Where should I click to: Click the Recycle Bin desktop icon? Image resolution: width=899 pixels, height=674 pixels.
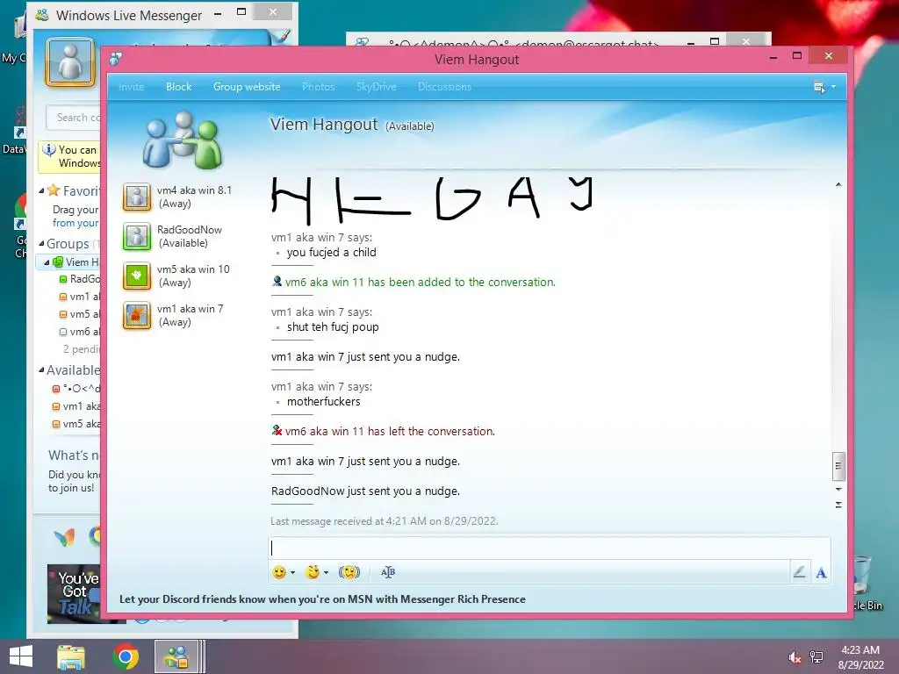[x=866, y=583]
